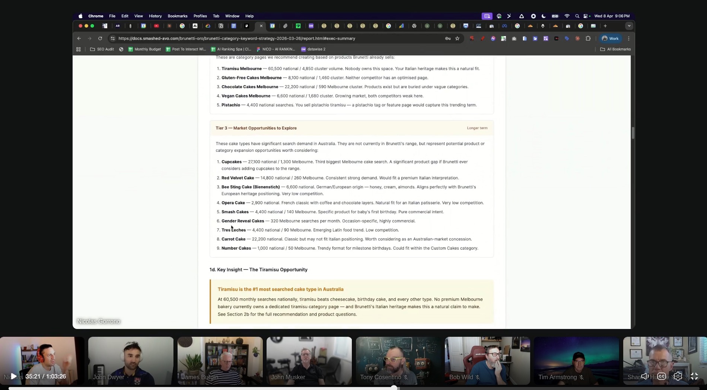Screen dimensions: 707x390
Task: Bookmark this page via the star icon
Action: click(458, 38)
